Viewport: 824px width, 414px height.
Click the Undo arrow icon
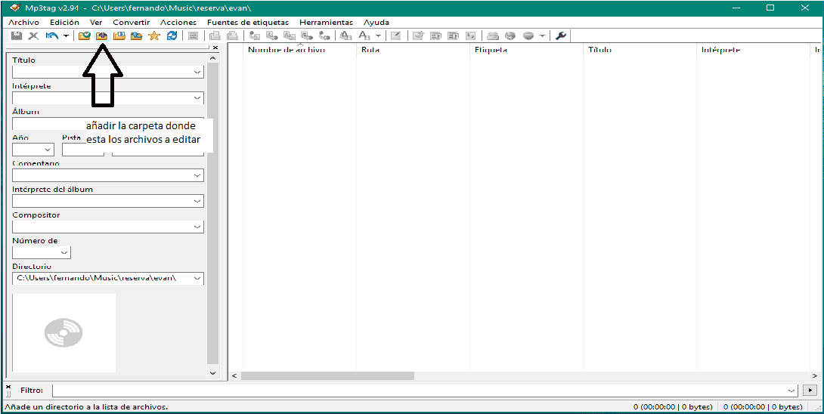coord(51,36)
